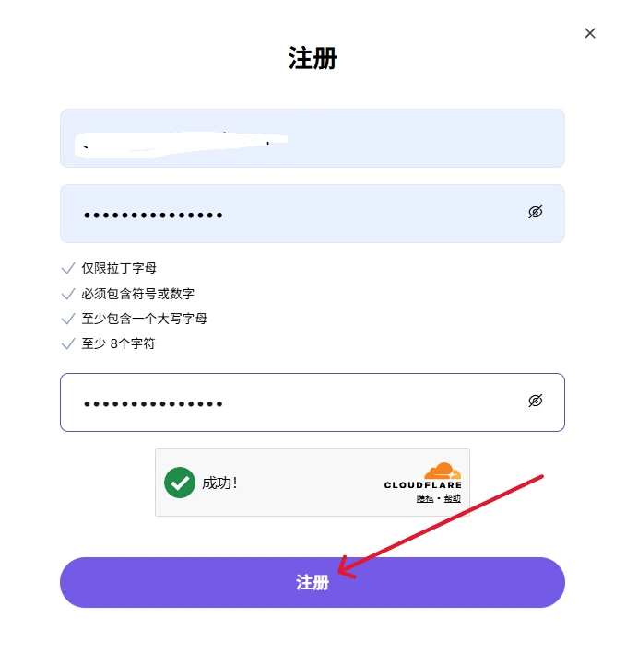The image size is (626, 652).
Task: Toggle visibility of the confirm password field
Action: (x=536, y=401)
